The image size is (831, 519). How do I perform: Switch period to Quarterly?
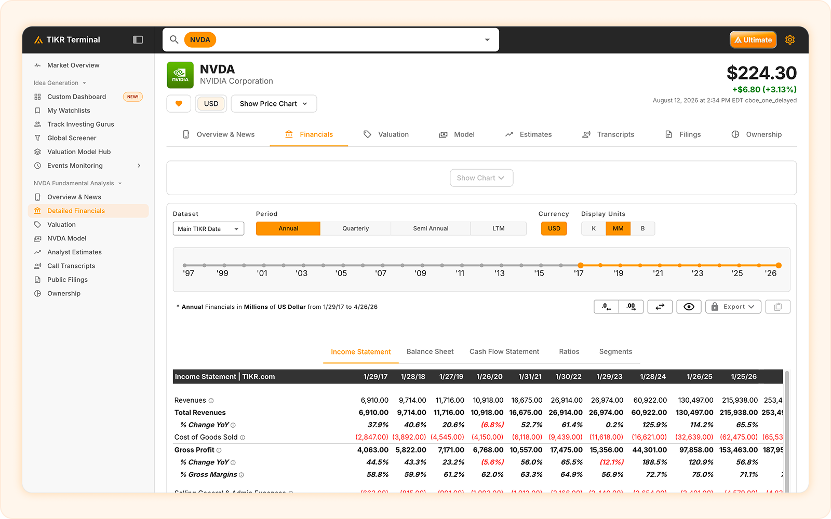[x=355, y=228]
